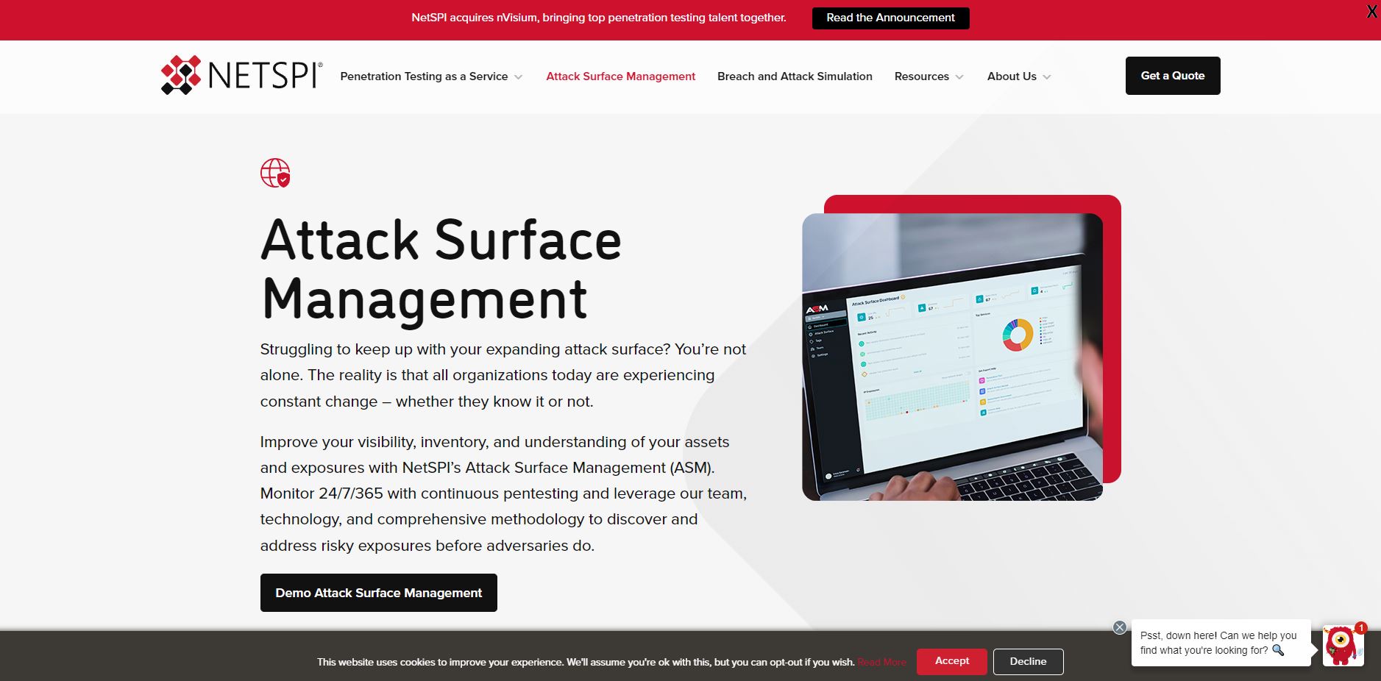Image resolution: width=1381 pixels, height=681 pixels.
Task: Click the chat notification badge showing 1
Action: tap(1360, 628)
